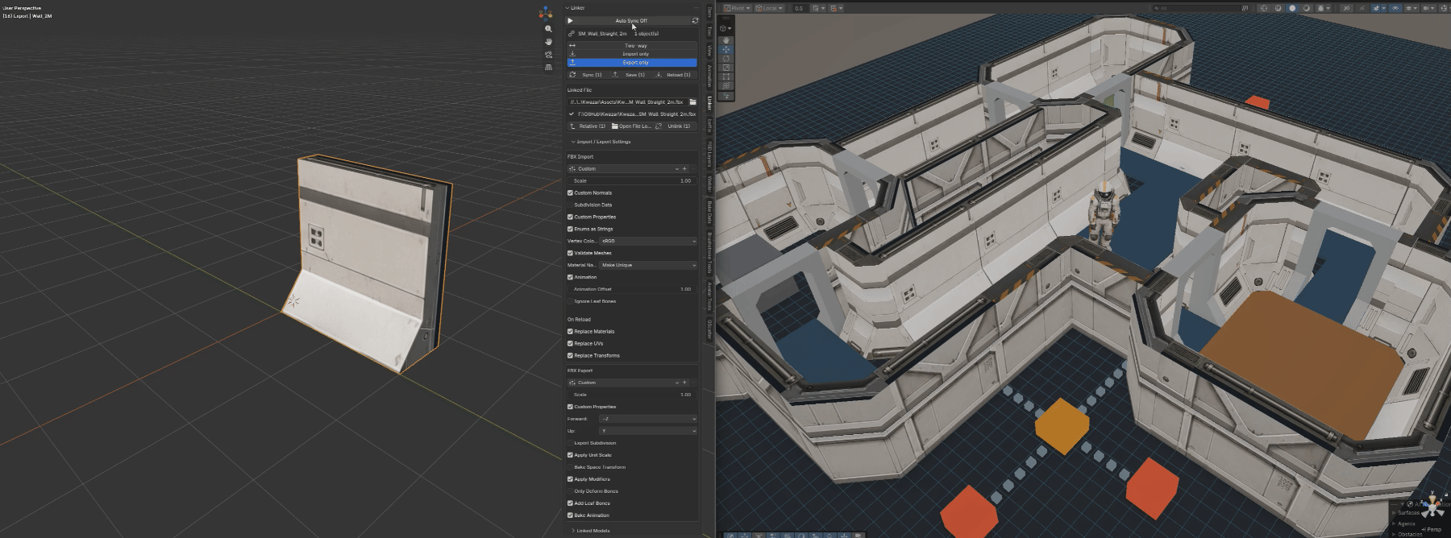Enable the Ignore Leaf Bones checkbox
Viewport: 1451px width, 538px height.
pyautogui.click(x=570, y=301)
